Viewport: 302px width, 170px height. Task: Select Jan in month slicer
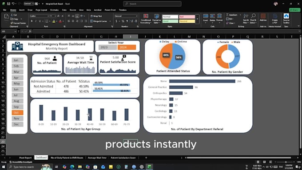click(x=17, y=60)
